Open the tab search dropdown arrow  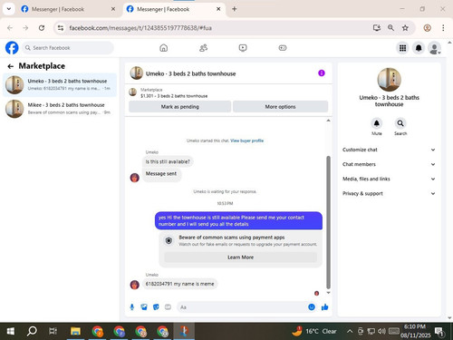[9, 9]
